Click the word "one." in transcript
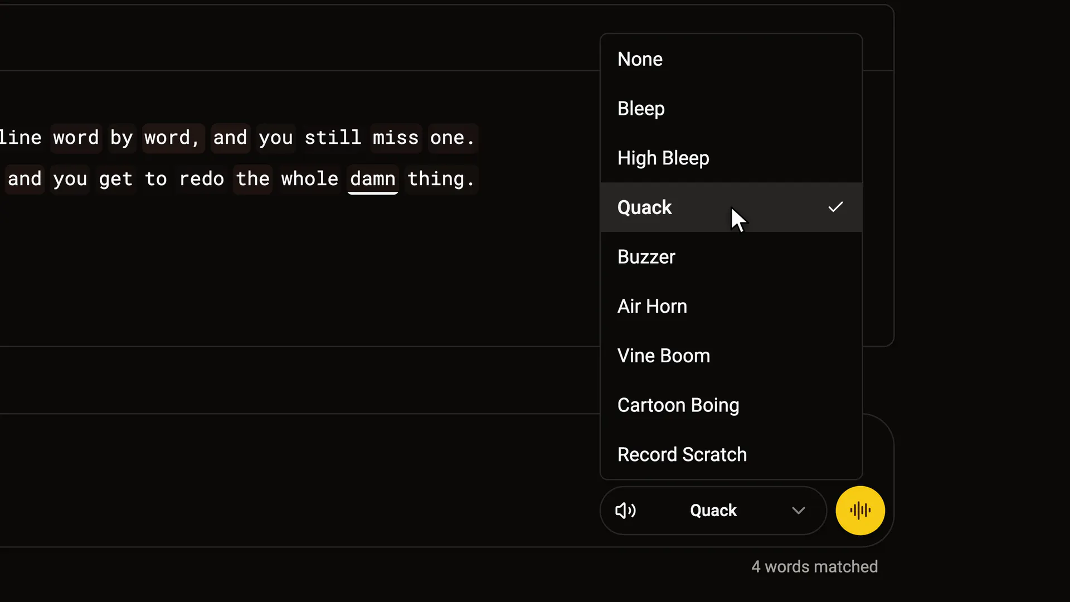The image size is (1070, 602). click(453, 138)
